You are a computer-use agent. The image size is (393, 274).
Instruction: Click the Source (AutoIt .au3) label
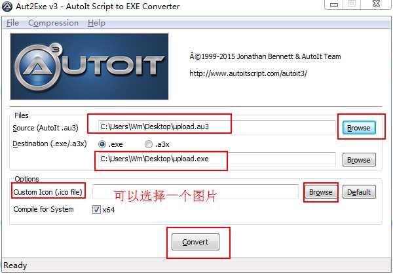click(x=45, y=128)
